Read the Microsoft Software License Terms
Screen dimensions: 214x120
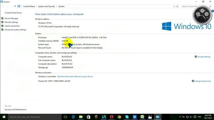click(75, 77)
